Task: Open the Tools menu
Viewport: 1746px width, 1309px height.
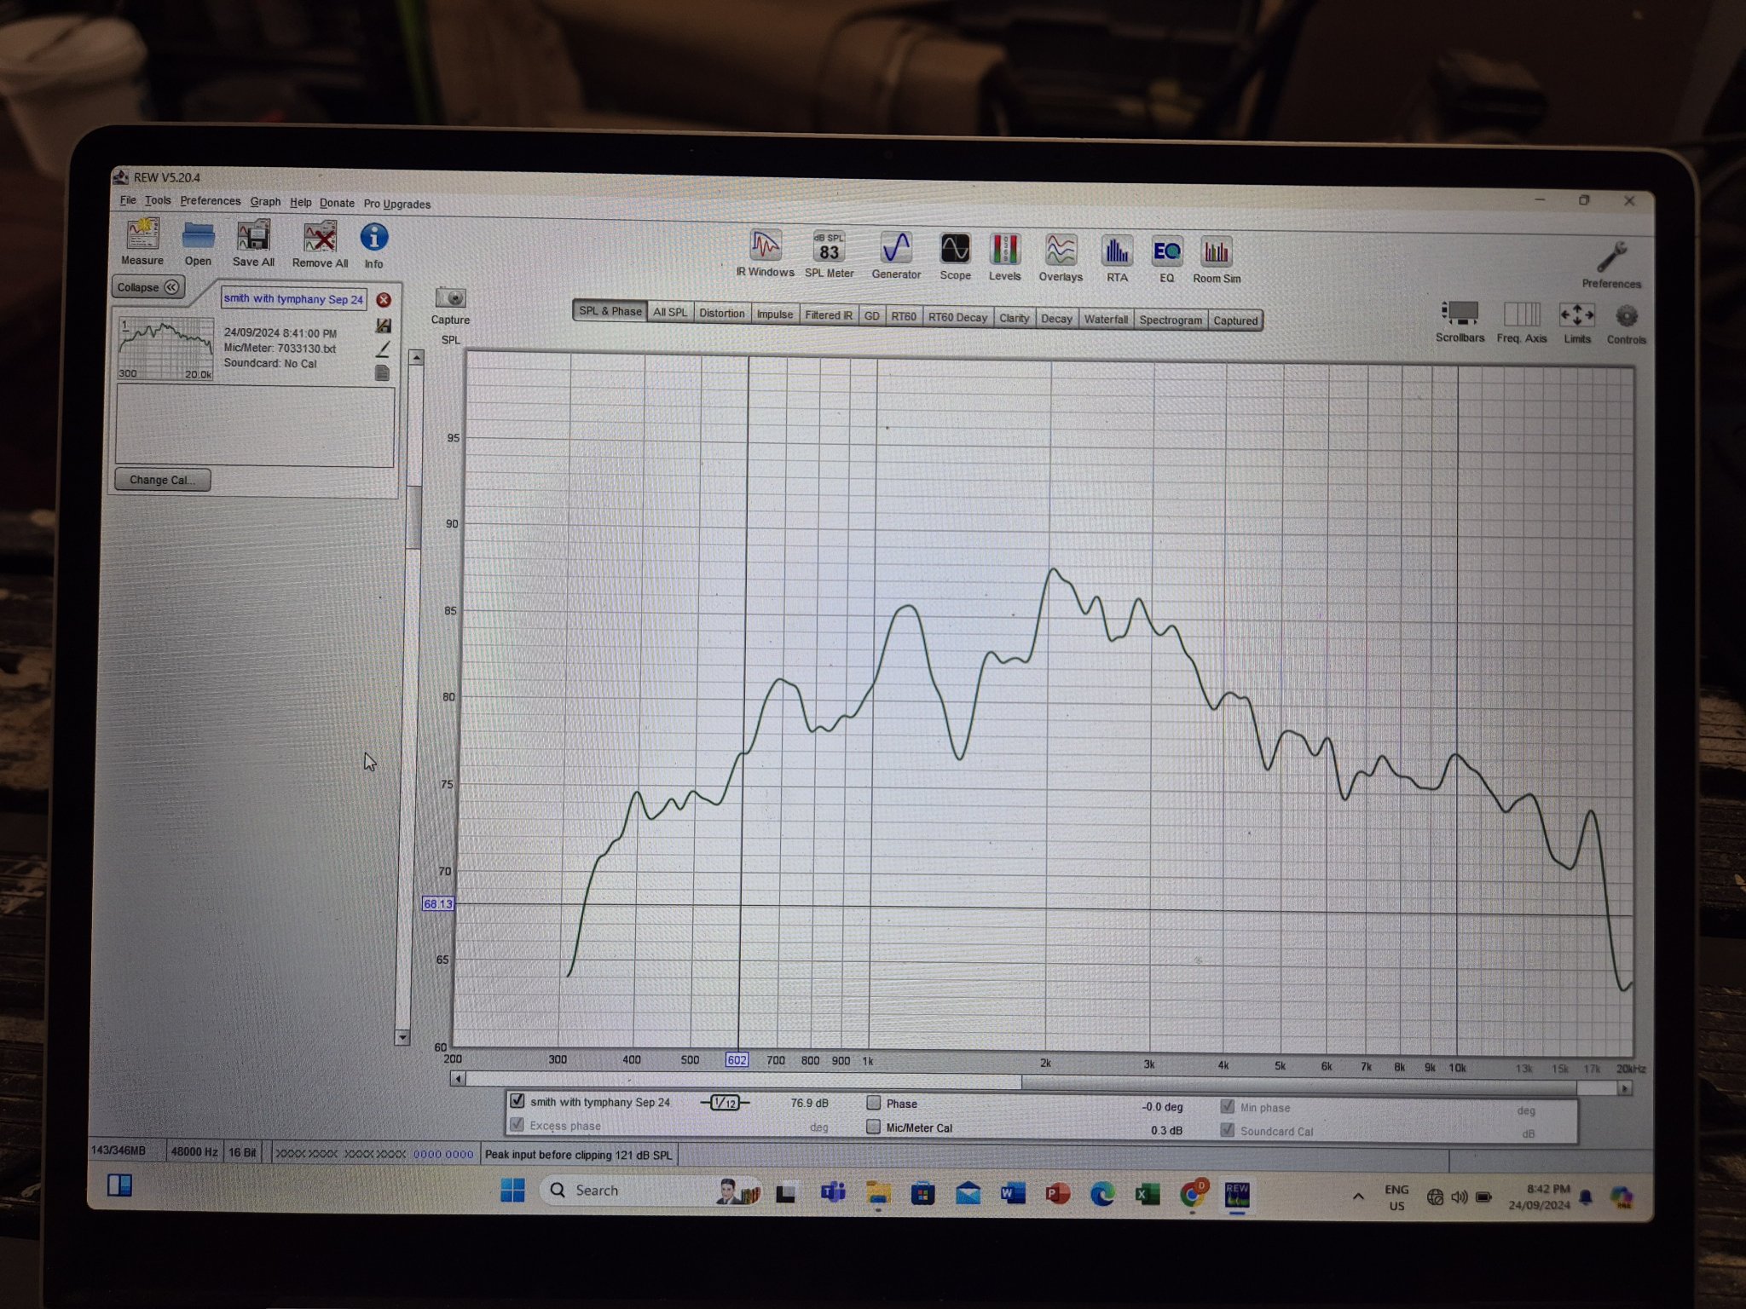Action: pos(158,201)
